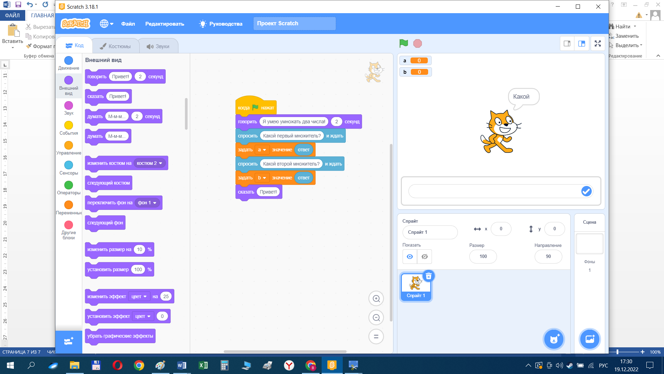
Task: Open variable 'a' dropdown in задать block
Action: coord(262,150)
